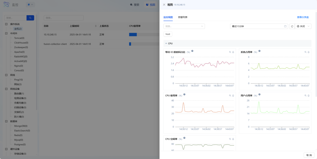Click bell alert icon on 系统占用率 chart
The width and height of the screenshot is (317, 159).
(x=309, y=52)
